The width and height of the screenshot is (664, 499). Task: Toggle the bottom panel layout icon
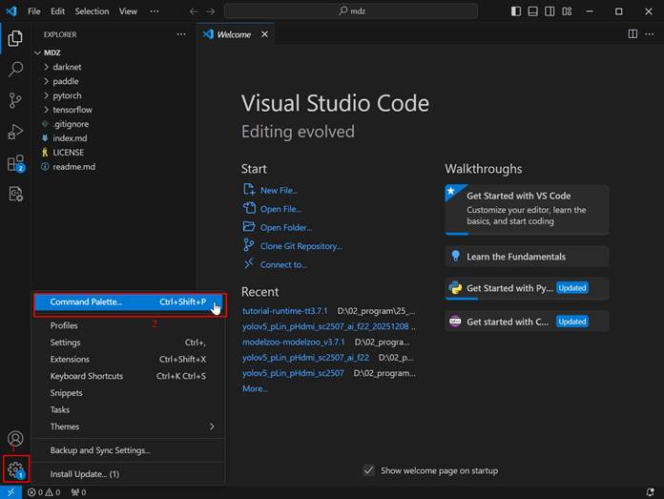(532, 11)
